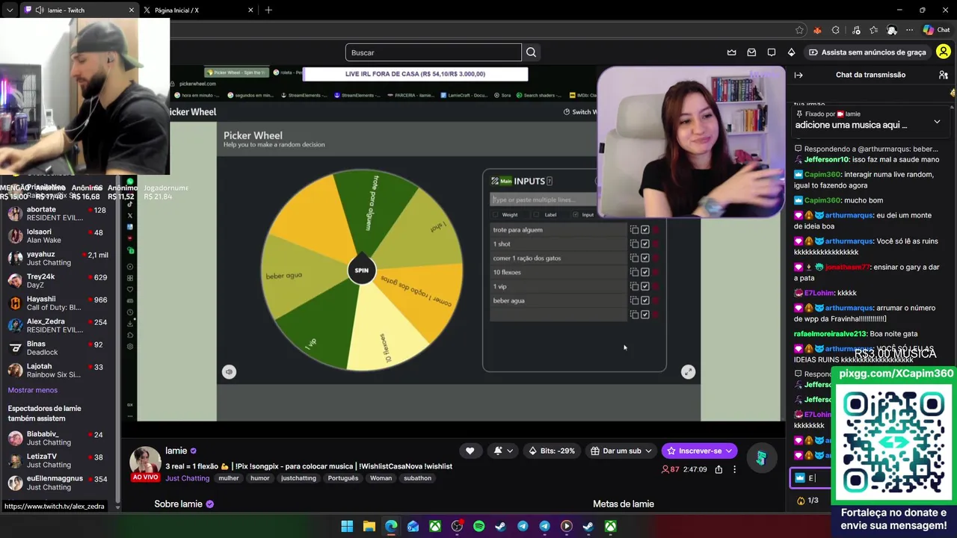The width and height of the screenshot is (957, 538).
Task: Open Twitch Prime loot crown icon
Action: 731,52
